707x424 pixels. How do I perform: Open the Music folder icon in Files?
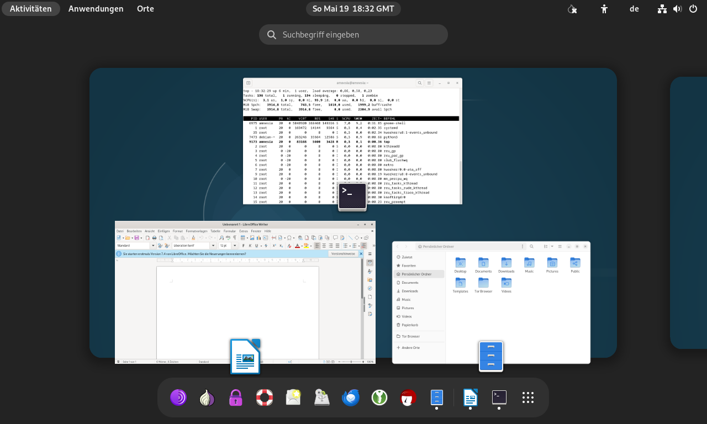pyautogui.click(x=529, y=263)
